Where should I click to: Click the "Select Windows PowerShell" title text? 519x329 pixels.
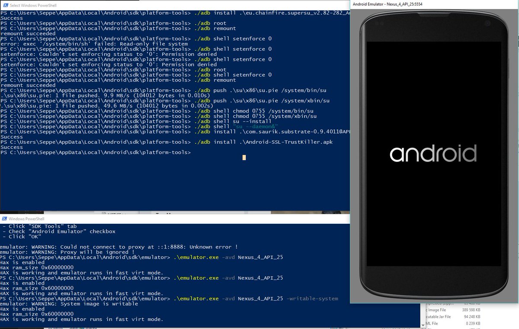pyautogui.click(x=33, y=5)
